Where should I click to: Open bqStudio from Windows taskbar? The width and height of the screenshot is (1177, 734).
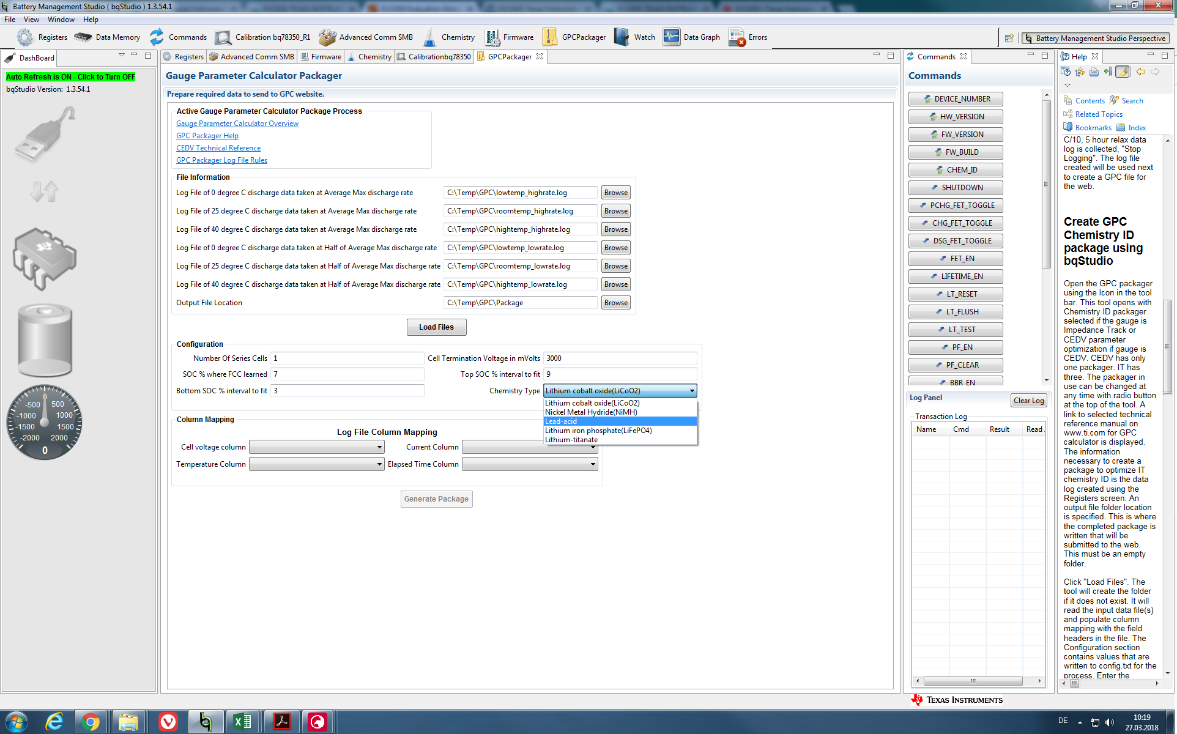[206, 722]
